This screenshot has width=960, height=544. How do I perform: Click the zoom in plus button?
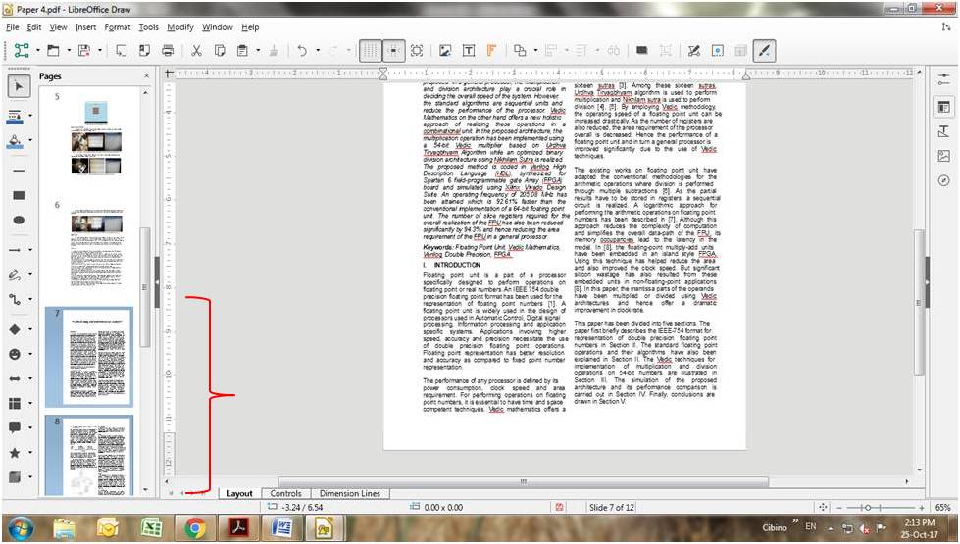(922, 508)
